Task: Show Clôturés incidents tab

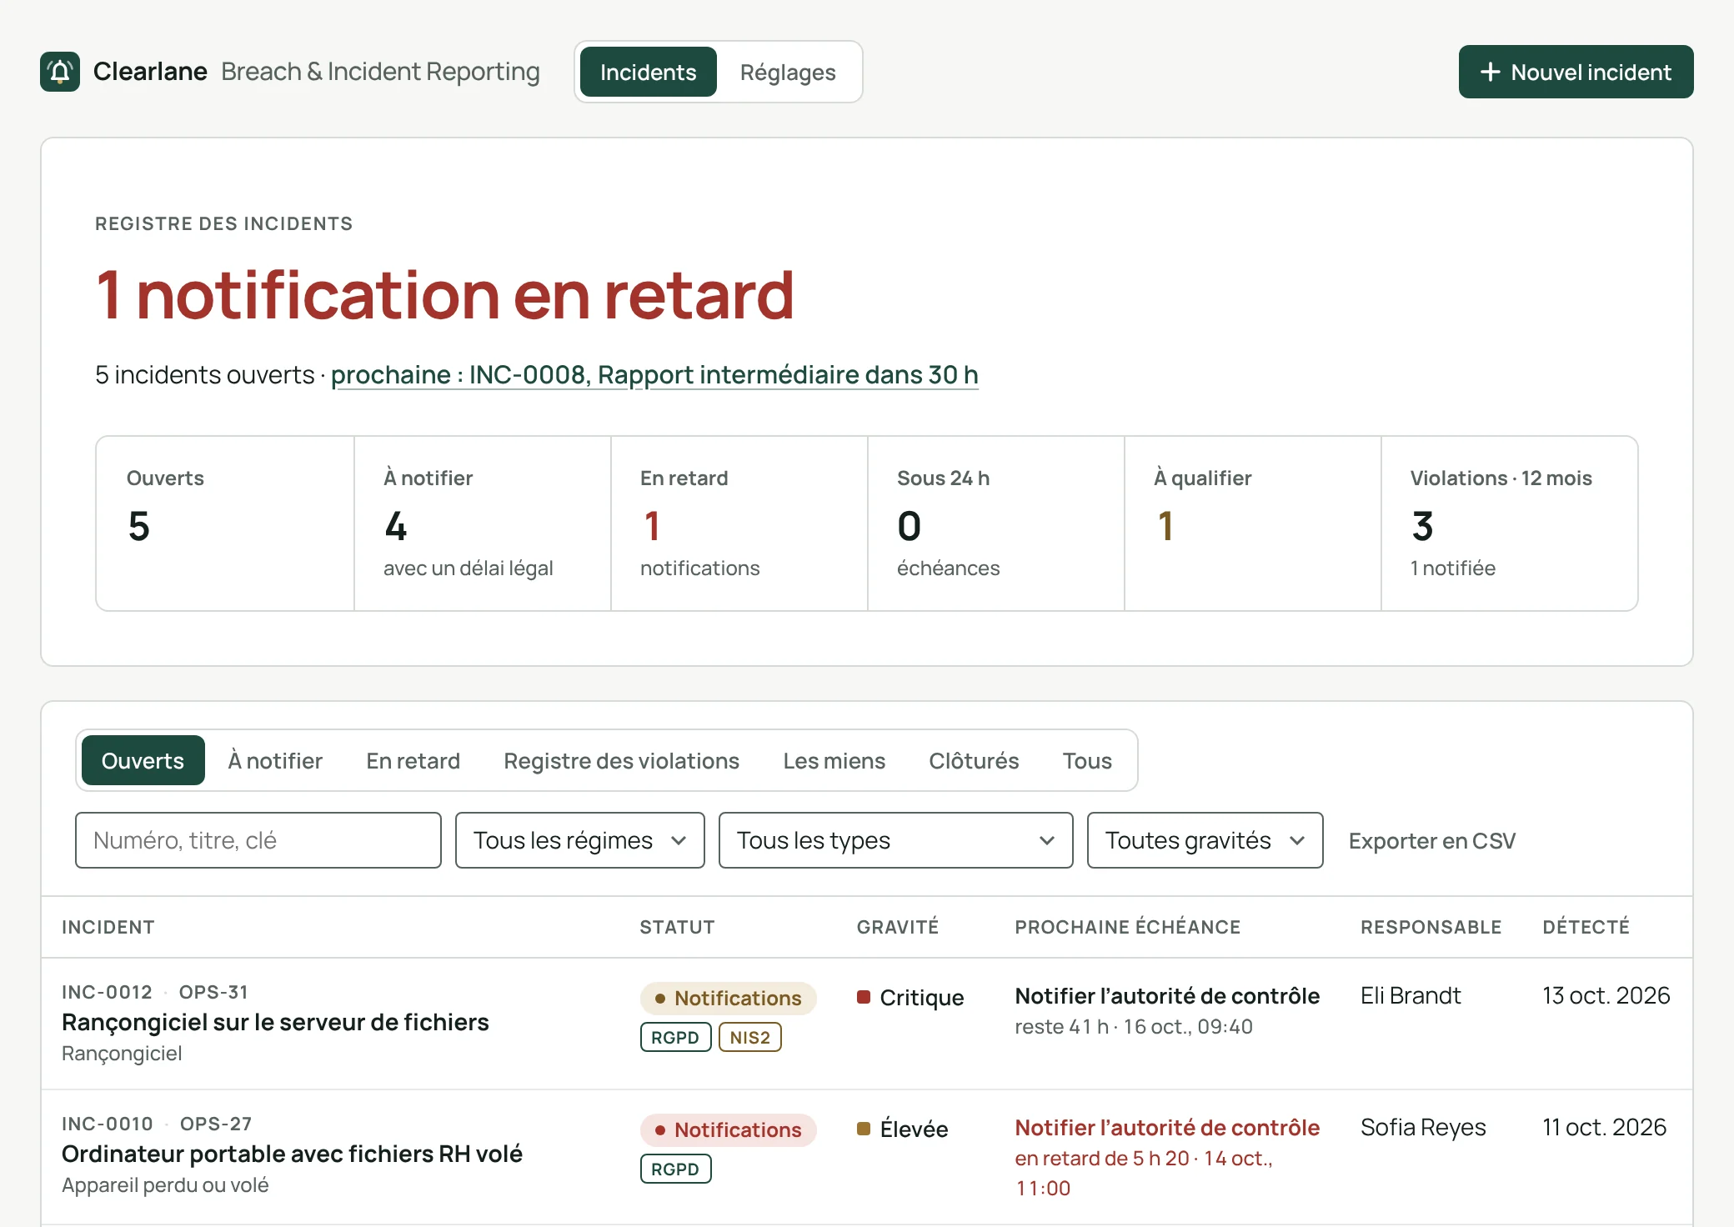Action: pos(974,760)
